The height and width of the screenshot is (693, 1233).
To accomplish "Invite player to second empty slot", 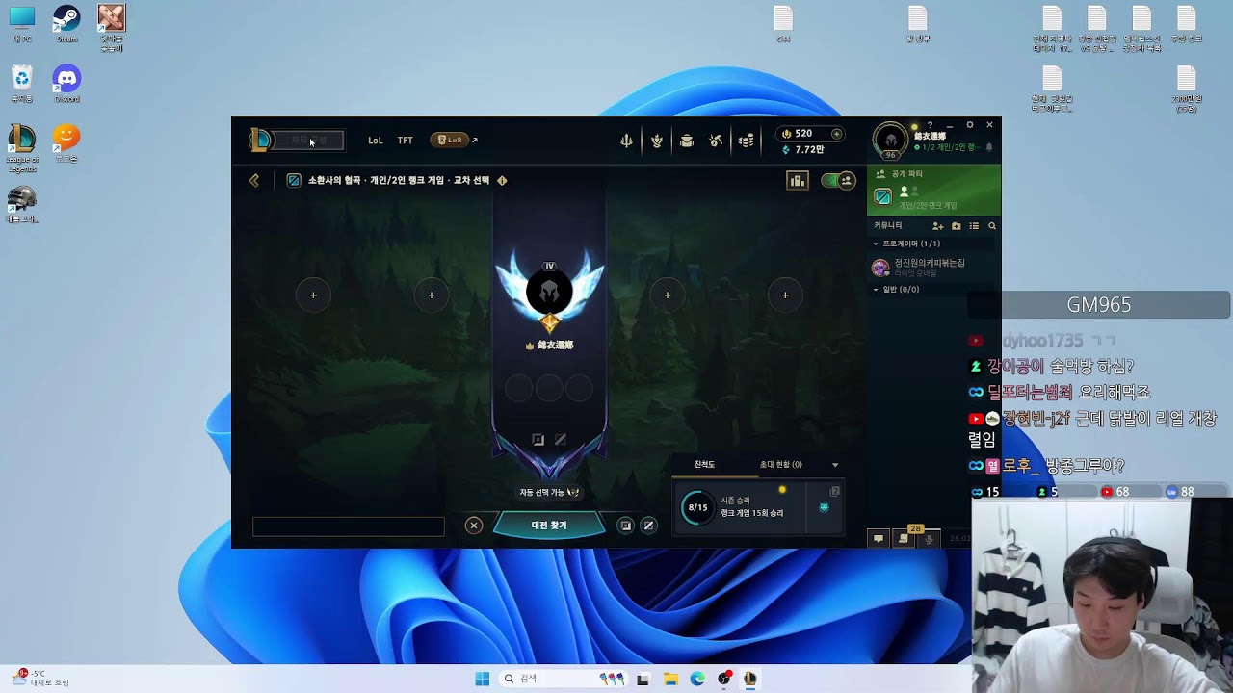I will click(431, 295).
